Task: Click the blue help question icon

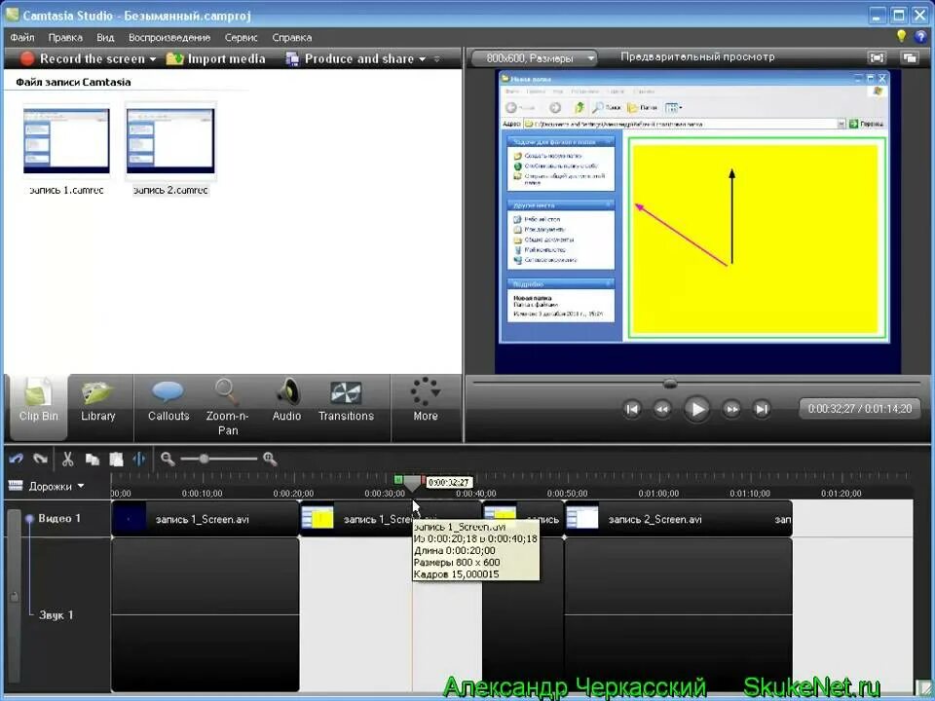Action: [x=920, y=37]
